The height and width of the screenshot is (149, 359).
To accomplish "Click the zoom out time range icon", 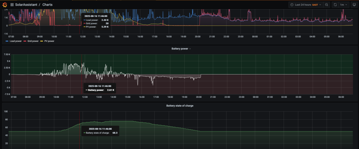I will click(327, 5).
